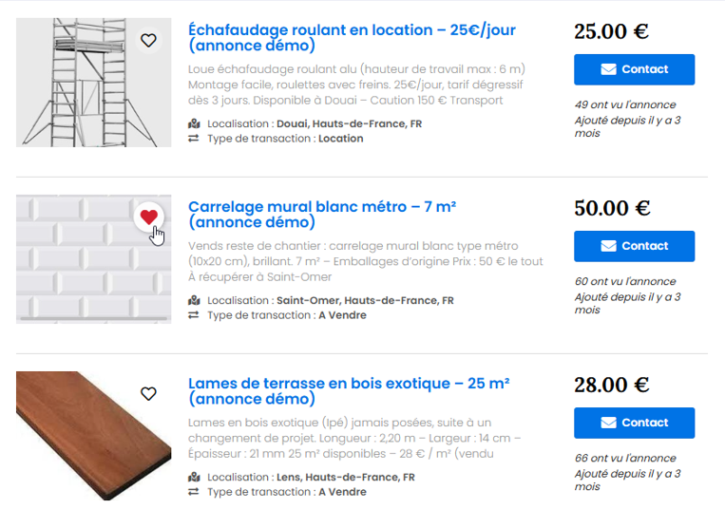Favorite the Échafaudage roulant listing heart

pos(148,40)
